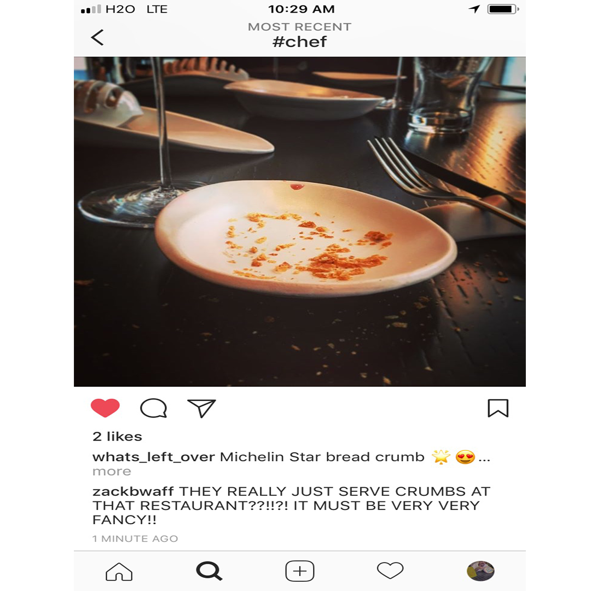Image resolution: width=591 pixels, height=591 pixels.
Task: Tap the '1 MINUTE AGO' timestamp
Action: pyautogui.click(x=135, y=538)
